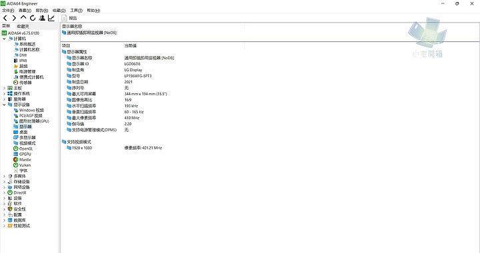Image resolution: width=480 pixels, height=253 pixels.
Task: Open the 帮助(H) menu
Action: (93, 11)
